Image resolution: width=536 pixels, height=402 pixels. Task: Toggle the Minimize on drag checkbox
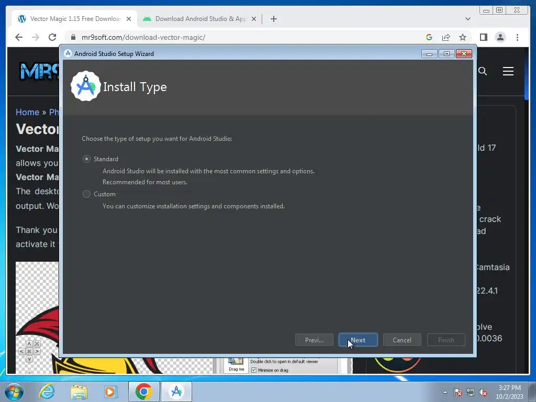[x=254, y=370]
